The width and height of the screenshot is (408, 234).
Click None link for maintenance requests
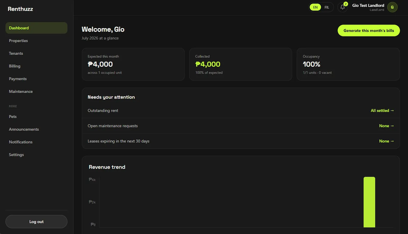(x=386, y=126)
